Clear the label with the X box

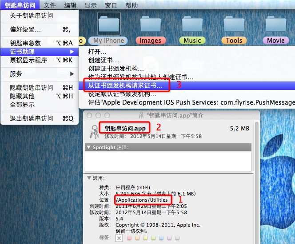[119, 238]
